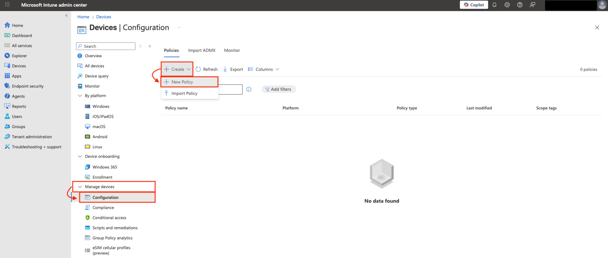Open the notifications bell

click(x=494, y=5)
